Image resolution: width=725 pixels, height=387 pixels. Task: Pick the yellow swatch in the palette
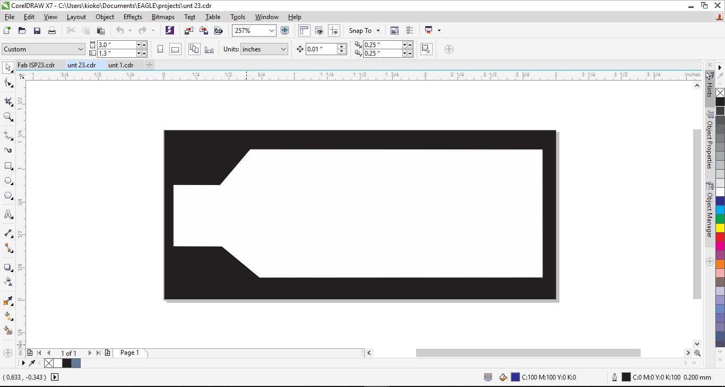(x=720, y=228)
